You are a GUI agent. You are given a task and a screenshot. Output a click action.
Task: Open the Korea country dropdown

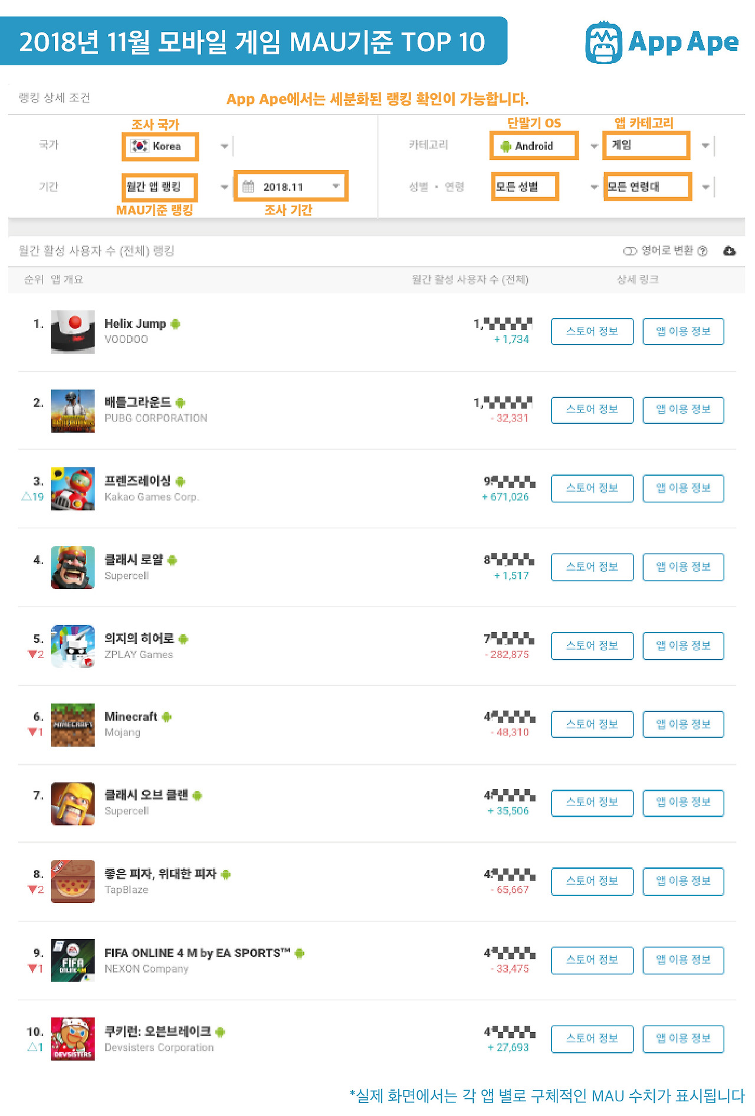[x=177, y=146]
